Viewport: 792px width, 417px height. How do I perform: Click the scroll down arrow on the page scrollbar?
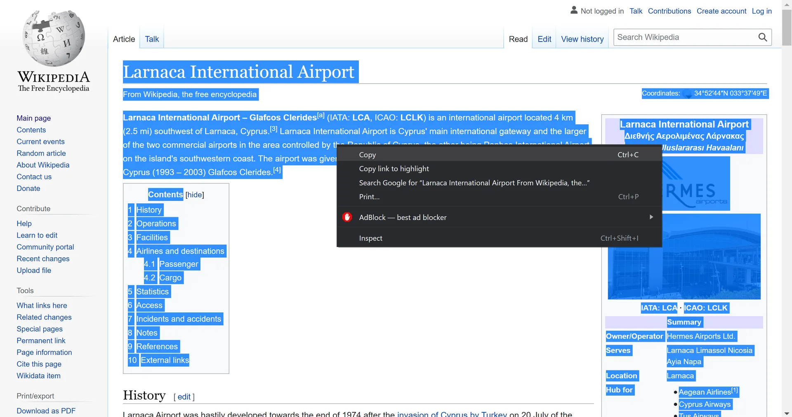787,413
